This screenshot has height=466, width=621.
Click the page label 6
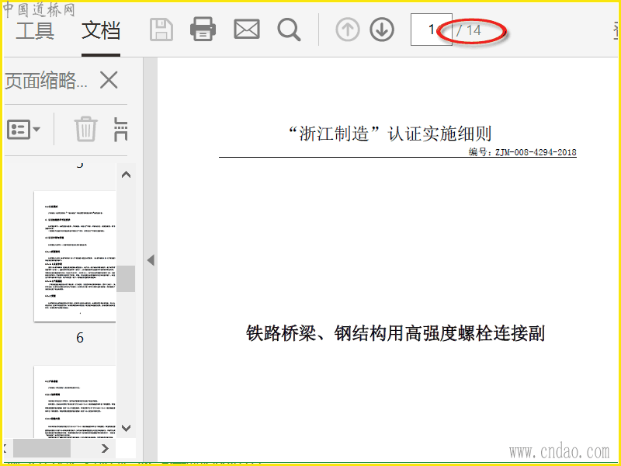point(80,338)
